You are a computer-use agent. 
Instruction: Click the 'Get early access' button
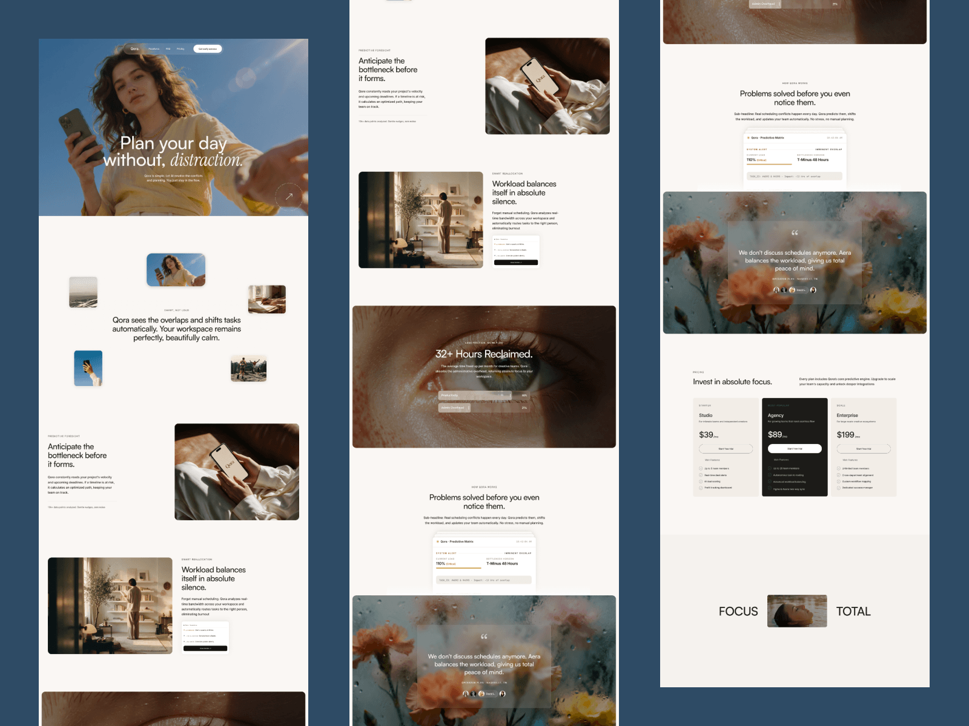[x=208, y=49]
